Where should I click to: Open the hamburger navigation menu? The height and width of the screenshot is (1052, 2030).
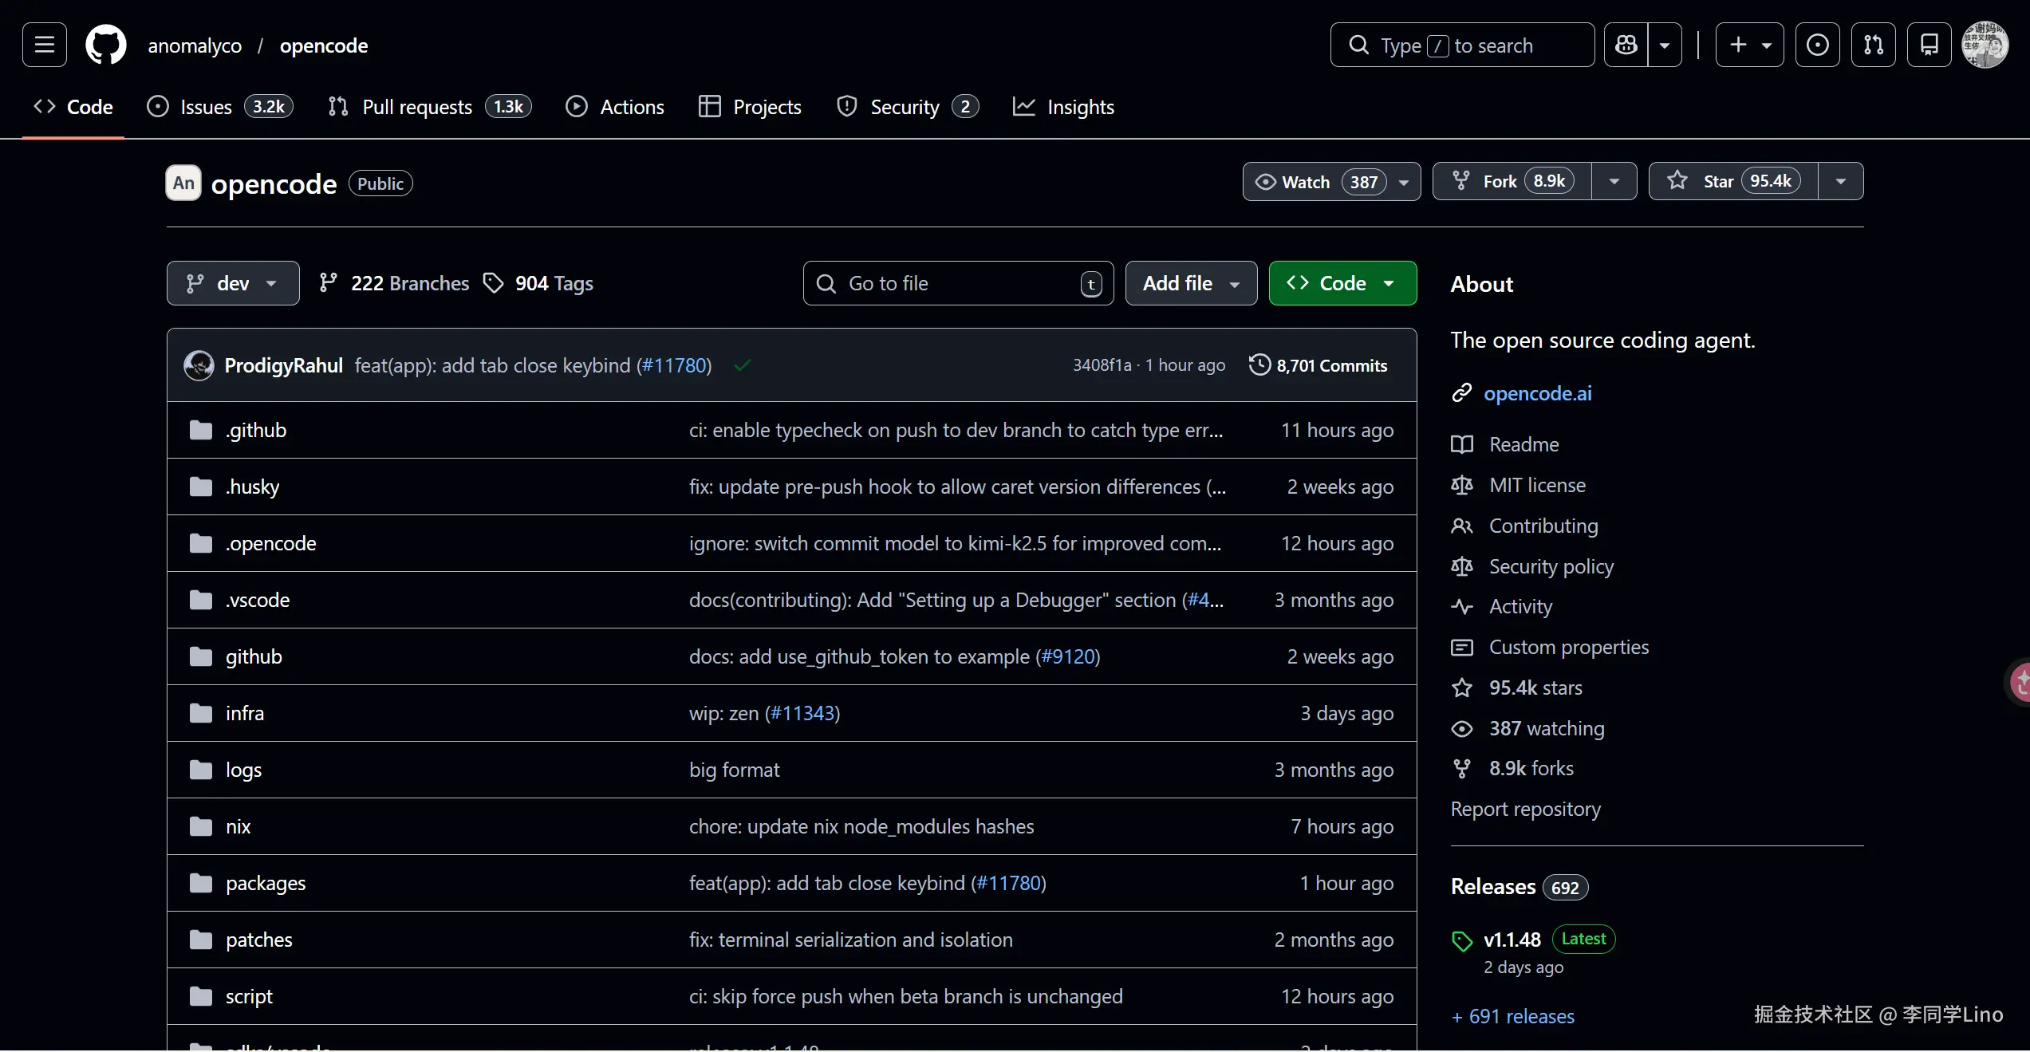coord(44,45)
